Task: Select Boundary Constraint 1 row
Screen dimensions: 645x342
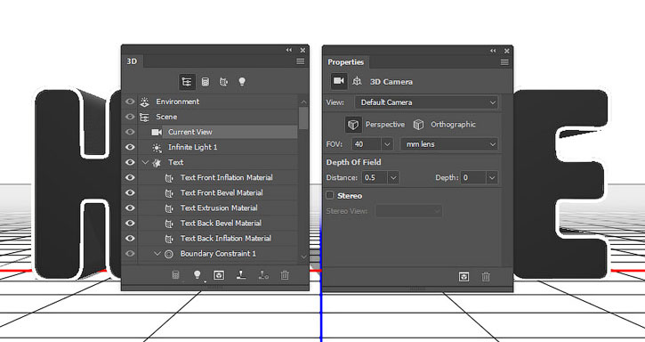Action: [217, 254]
